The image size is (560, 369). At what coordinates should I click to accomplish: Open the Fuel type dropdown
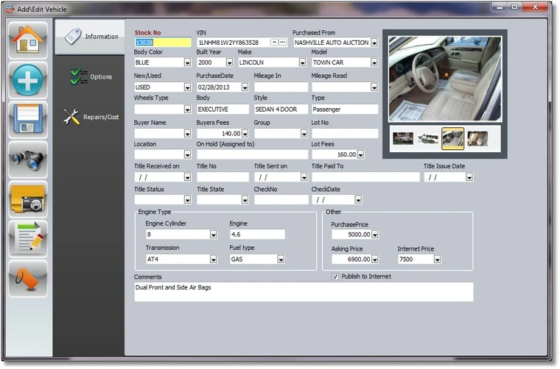click(281, 259)
